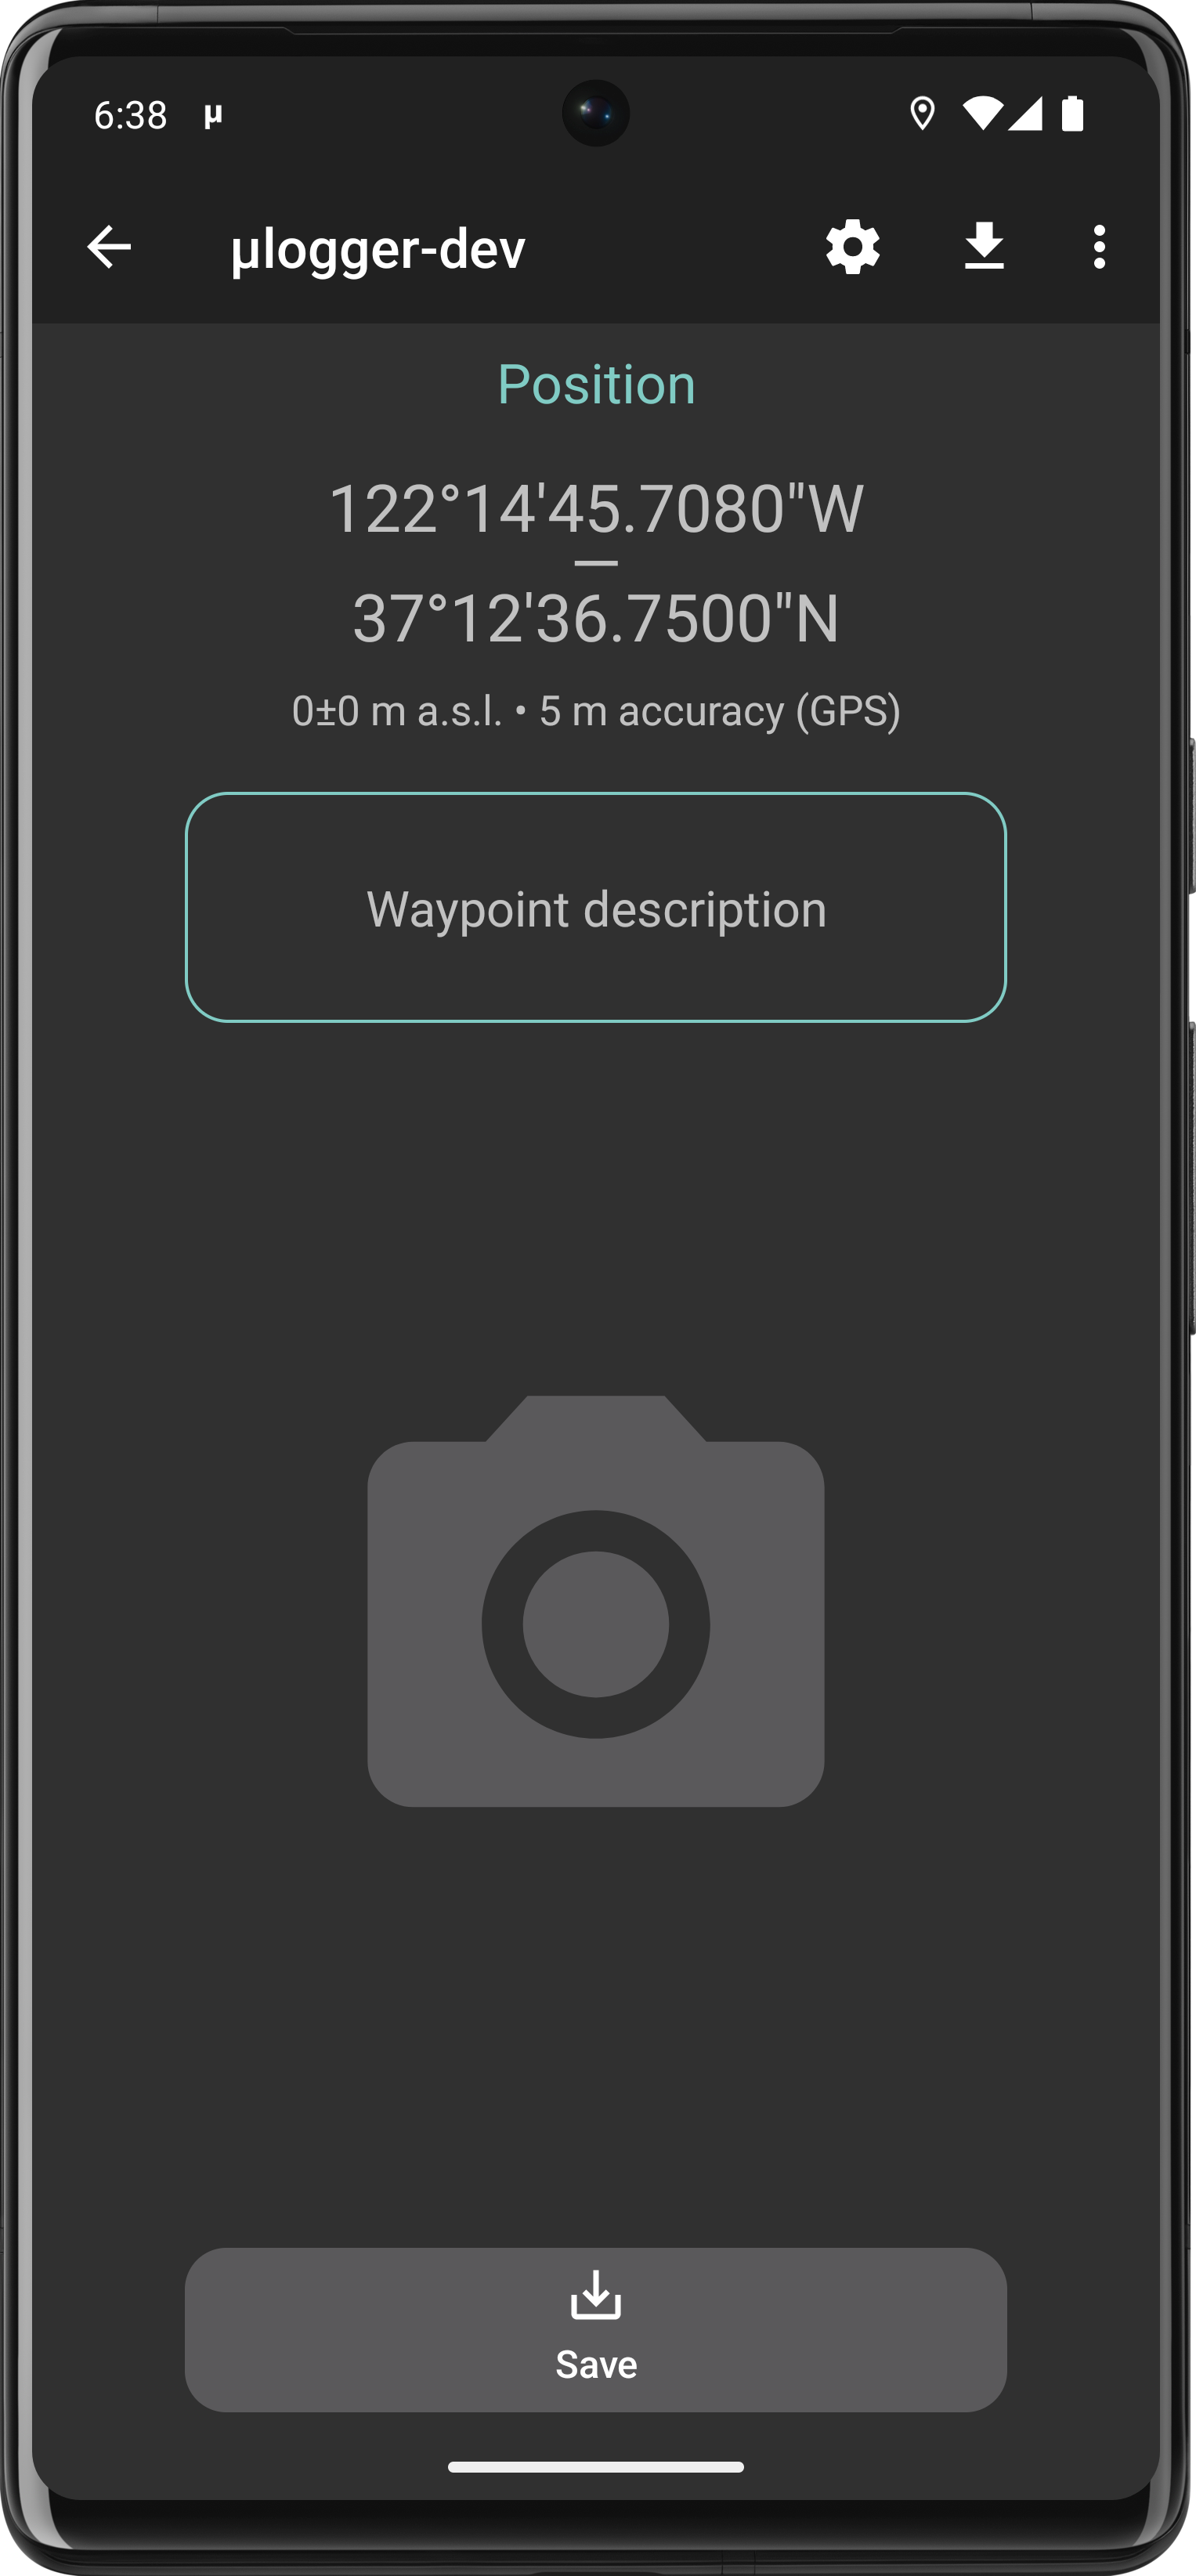Tap the latitude 37°12'36.7500"N text
The image size is (1196, 2576).
(x=596, y=618)
